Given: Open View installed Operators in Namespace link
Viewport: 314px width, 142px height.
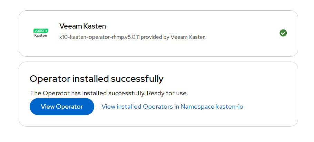Looking at the screenshot, I should pyautogui.click(x=172, y=107).
